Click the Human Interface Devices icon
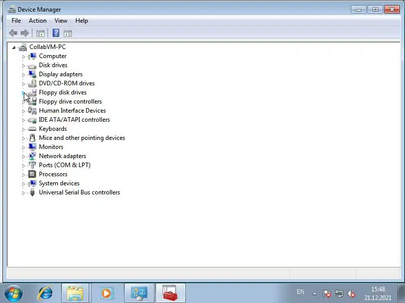The image size is (405, 303). click(x=32, y=111)
